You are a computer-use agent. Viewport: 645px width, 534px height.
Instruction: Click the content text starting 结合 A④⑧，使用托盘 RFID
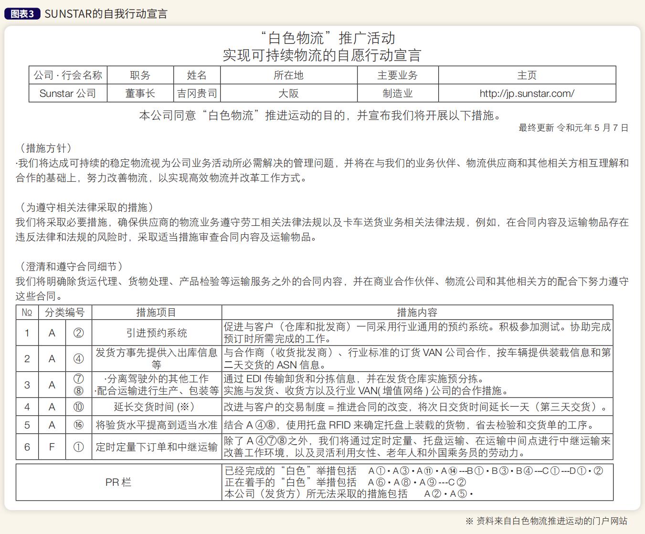pyautogui.click(x=409, y=425)
